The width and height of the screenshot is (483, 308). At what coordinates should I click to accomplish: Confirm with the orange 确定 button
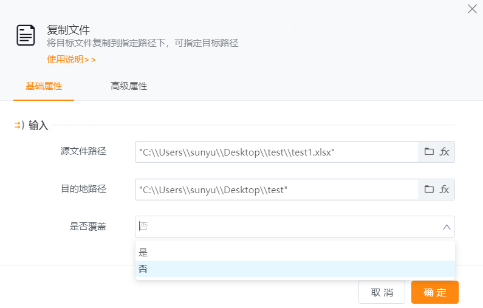(434, 292)
